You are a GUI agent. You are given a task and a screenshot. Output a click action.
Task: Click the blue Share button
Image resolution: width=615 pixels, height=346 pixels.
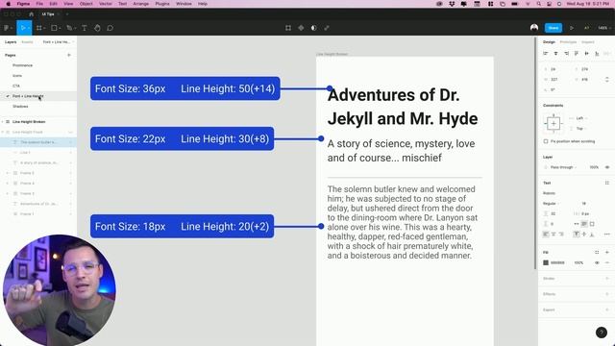pyautogui.click(x=553, y=28)
